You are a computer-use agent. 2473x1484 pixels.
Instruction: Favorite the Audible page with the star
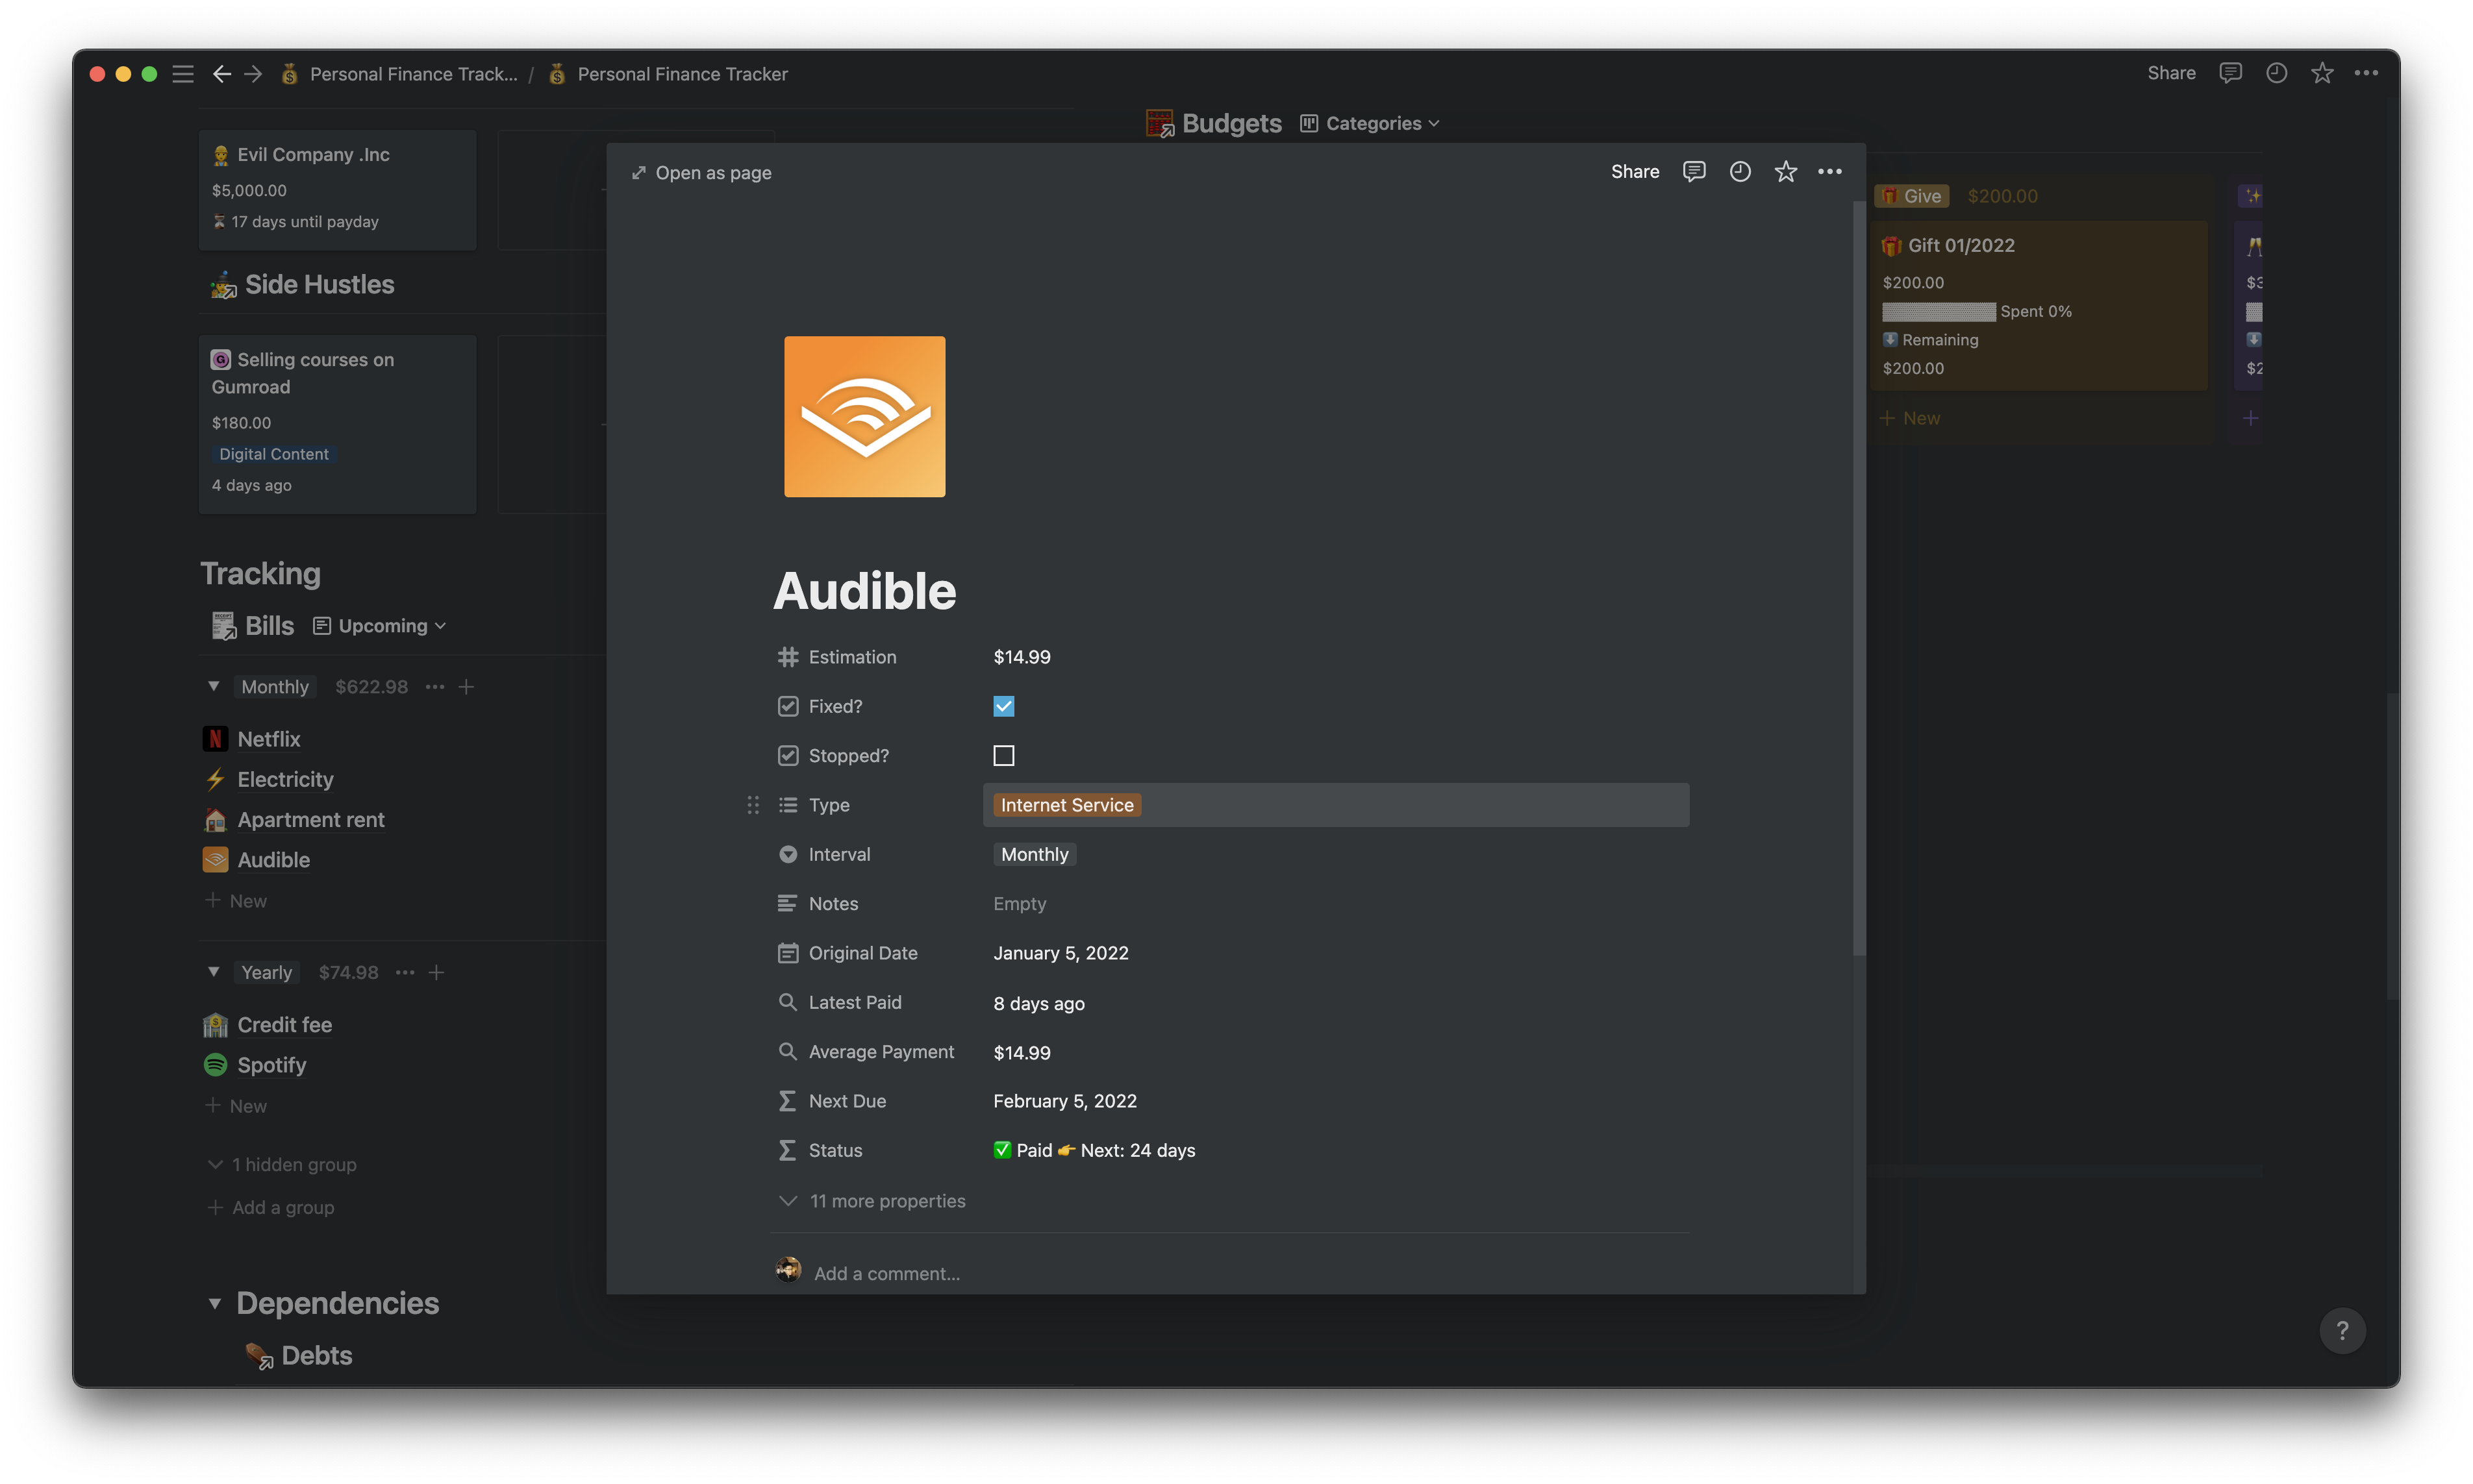1786,171
